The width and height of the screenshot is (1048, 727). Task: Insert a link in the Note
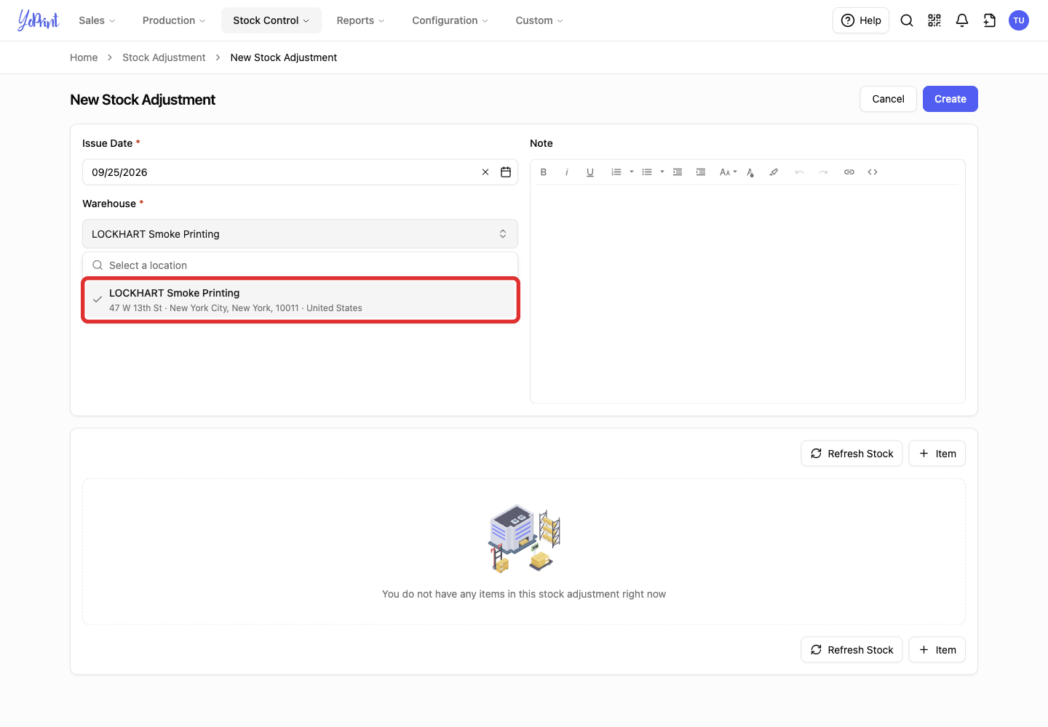click(849, 172)
